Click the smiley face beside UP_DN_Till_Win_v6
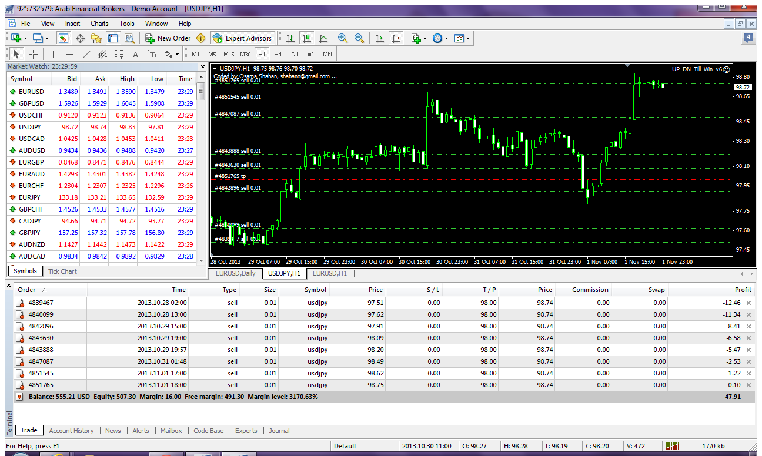 [x=726, y=69]
